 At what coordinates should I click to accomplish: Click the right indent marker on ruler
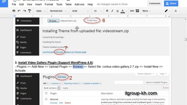[x=169, y=16]
